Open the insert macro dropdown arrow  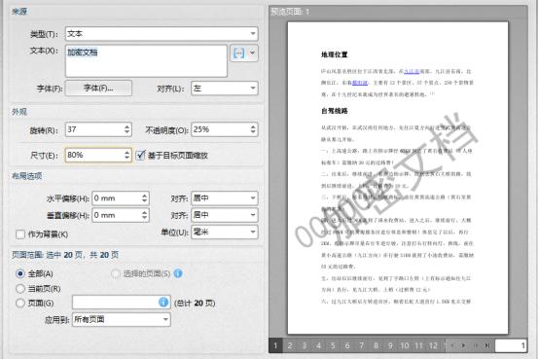(253, 53)
